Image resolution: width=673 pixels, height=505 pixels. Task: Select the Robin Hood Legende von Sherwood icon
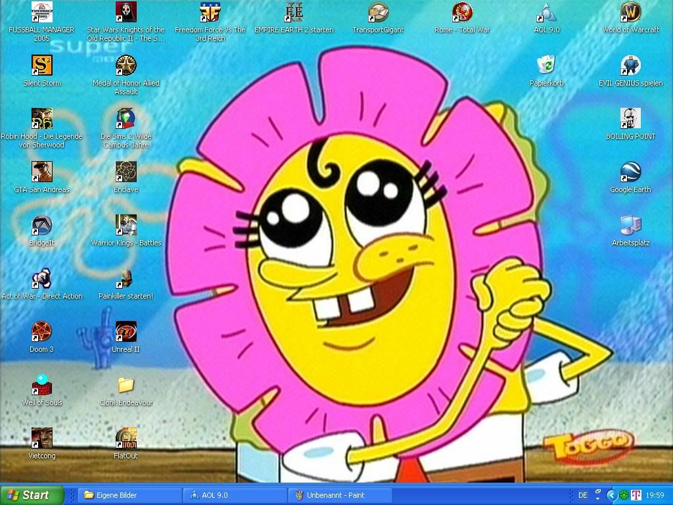coord(41,118)
